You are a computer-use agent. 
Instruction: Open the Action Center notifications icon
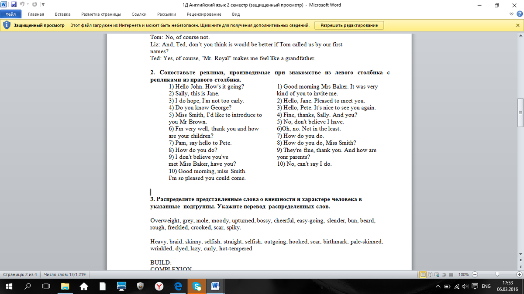(475, 287)
